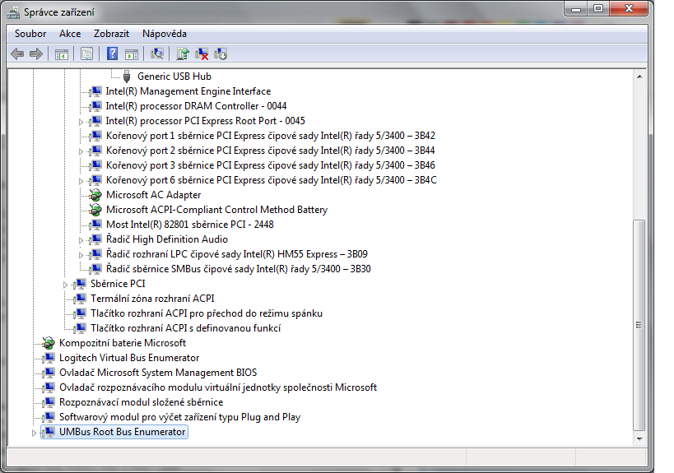Click icon beside UMBus Root Bus Enumerator
The image size is (674, 473).
coord(49,432)
